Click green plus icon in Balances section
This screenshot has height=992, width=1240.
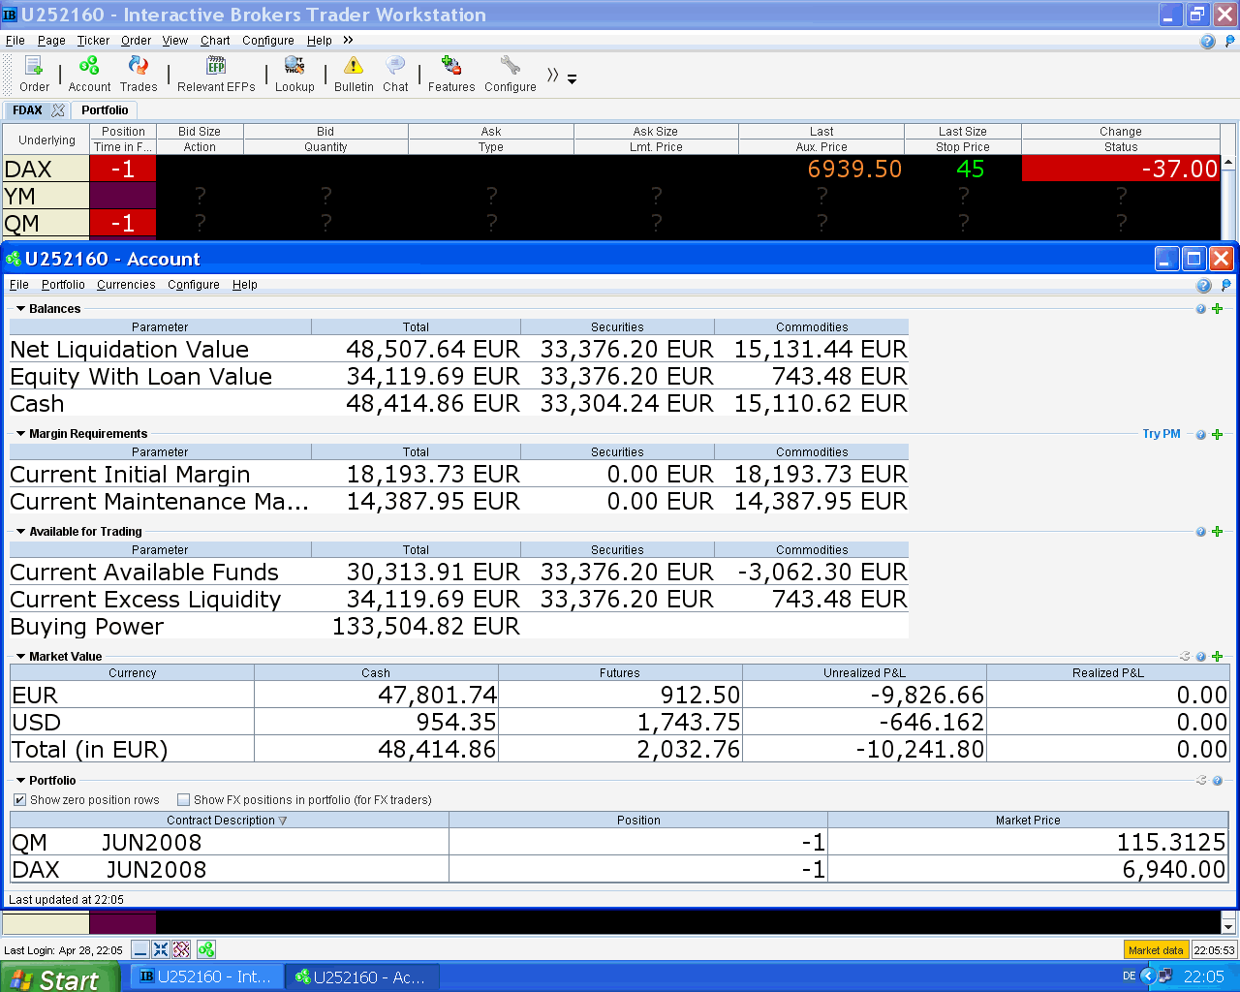pyautogui.click(x=1218, y=309)
